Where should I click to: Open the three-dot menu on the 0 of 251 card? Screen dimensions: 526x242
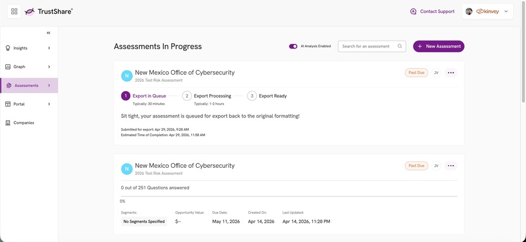(451, 165)
